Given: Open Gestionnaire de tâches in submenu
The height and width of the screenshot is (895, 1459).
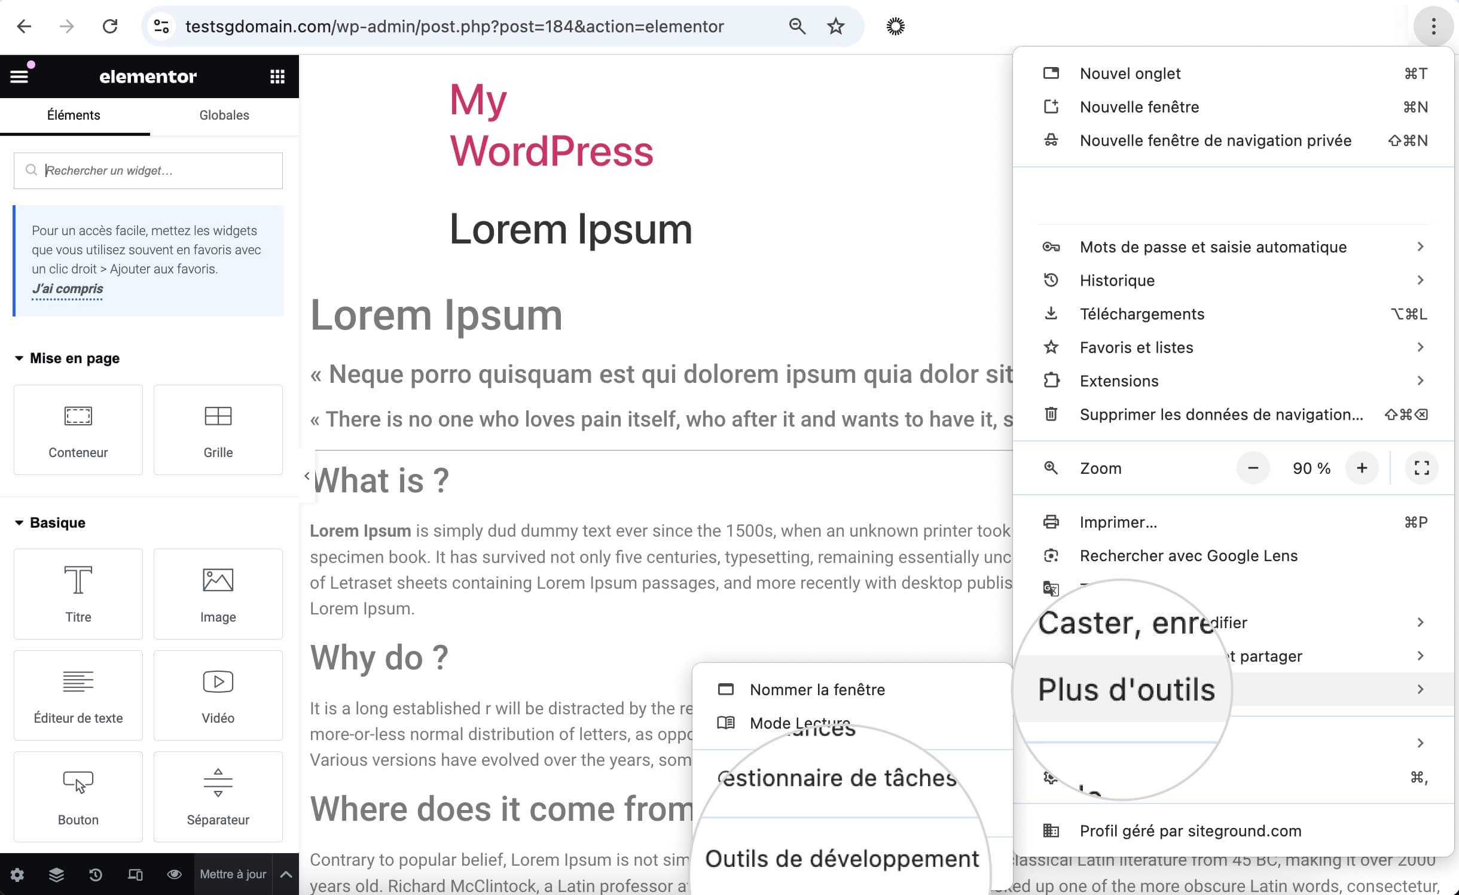Looking at the screenshot, I should 837,778.
